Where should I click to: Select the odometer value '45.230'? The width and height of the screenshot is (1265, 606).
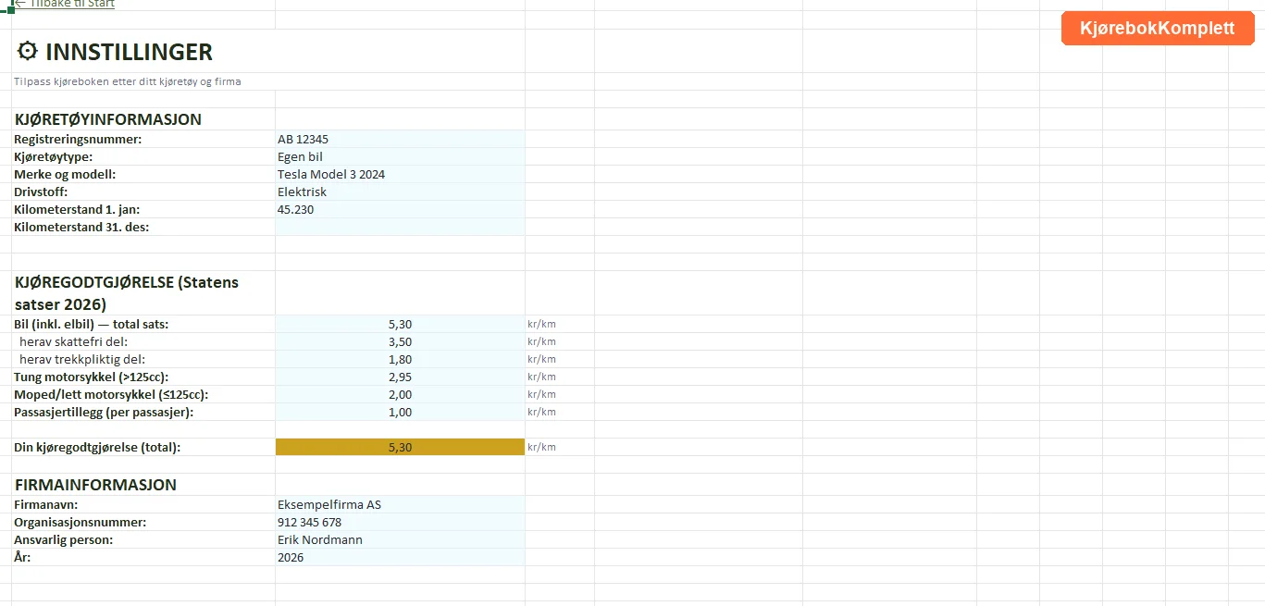tap(400, 210)
